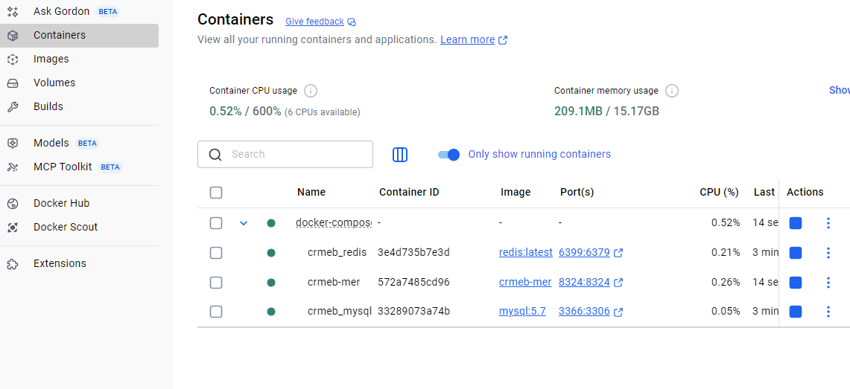Image resolution: width=850 pixels, height=389 pixels.
Task: Click container ID 3e4d735b7e3d
Action: pyautogui.click(x=413, y=252)
